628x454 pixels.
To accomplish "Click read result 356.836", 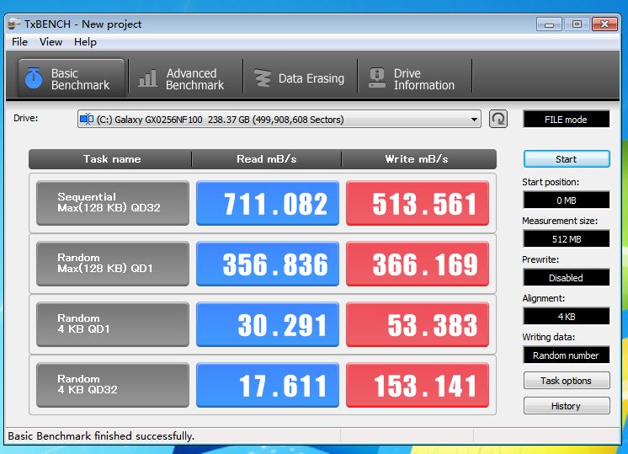I will 268,264.
